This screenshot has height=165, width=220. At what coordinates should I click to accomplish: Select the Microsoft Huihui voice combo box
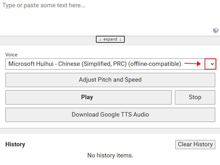(105, 64)
